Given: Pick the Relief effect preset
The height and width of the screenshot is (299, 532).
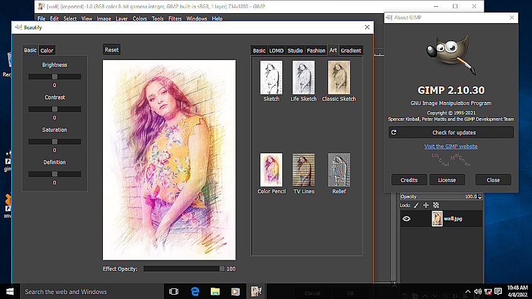Looking at the screenshot, I should 339,170.
